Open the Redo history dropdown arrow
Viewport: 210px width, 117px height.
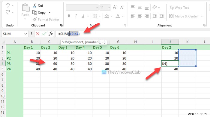(x=13, y=12)
